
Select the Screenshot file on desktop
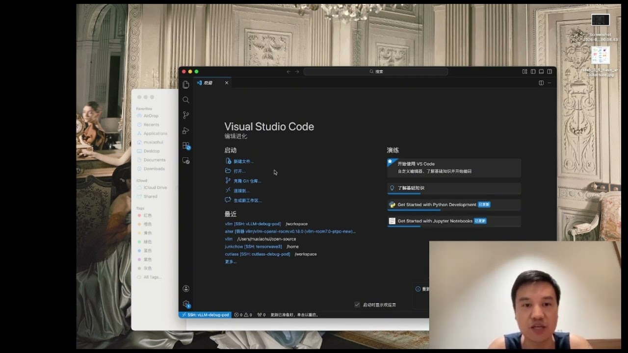click(x=601, y=20)
